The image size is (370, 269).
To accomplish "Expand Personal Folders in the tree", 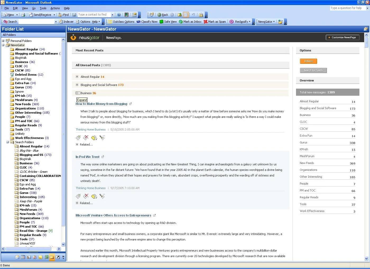I will (x=3, y=41).
